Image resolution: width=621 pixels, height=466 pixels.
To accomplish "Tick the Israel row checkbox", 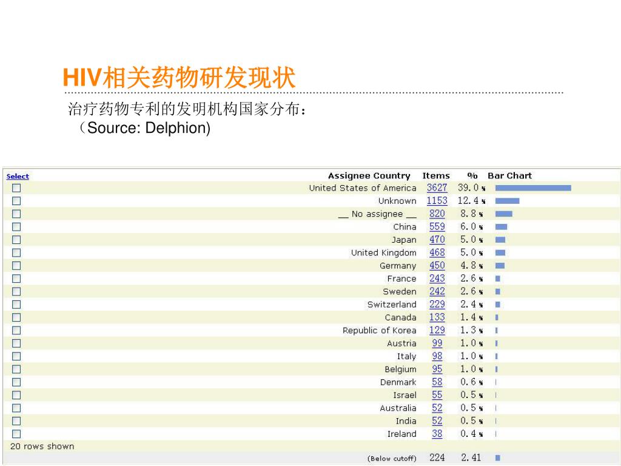I will (x=16, y=395).
